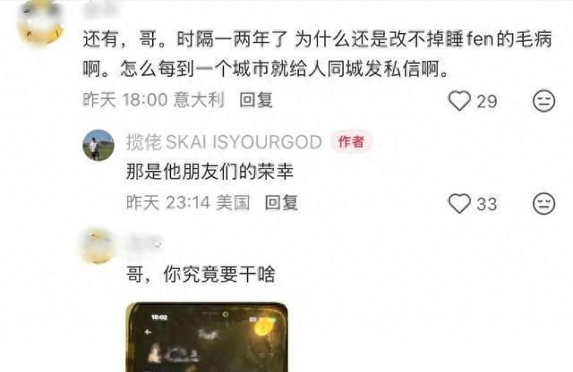Click 回复 under the 意大利 comment
The image size is (573, 372).
256,99
